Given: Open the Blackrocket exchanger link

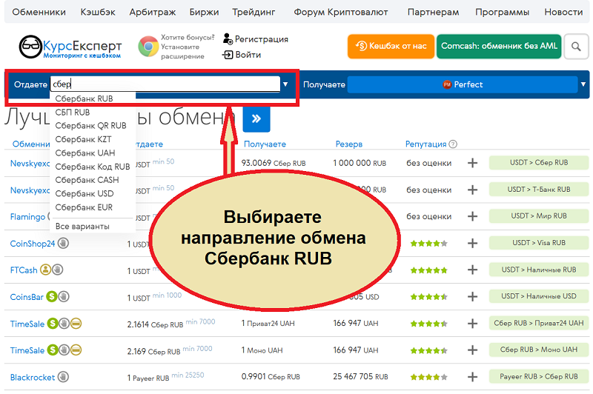Looking at the screenshot, I should click(33, 378).
